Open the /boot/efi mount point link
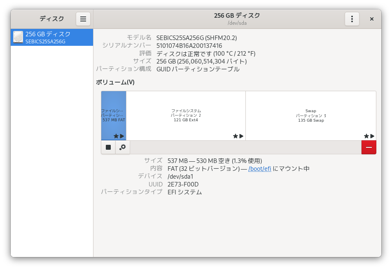Image resolution: width=392 pixels, height=269 pixels. [259, 169]
